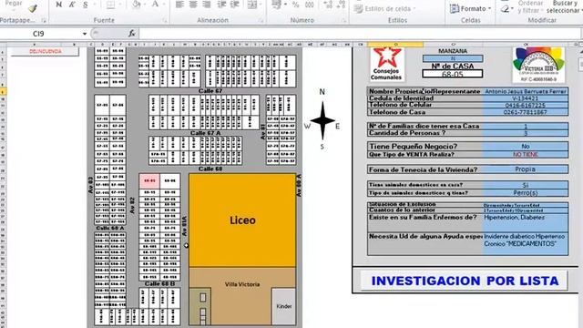
Task: Click the Format Painter brush icon
Action: [x=33, y=8]
